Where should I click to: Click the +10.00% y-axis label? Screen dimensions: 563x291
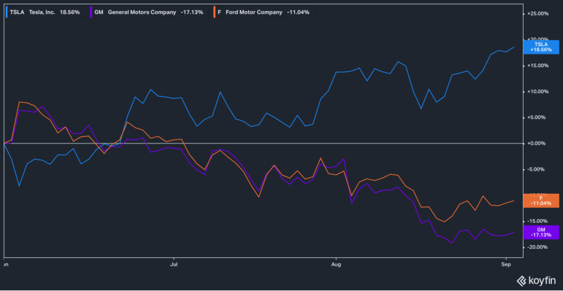[x=538, y=91]
